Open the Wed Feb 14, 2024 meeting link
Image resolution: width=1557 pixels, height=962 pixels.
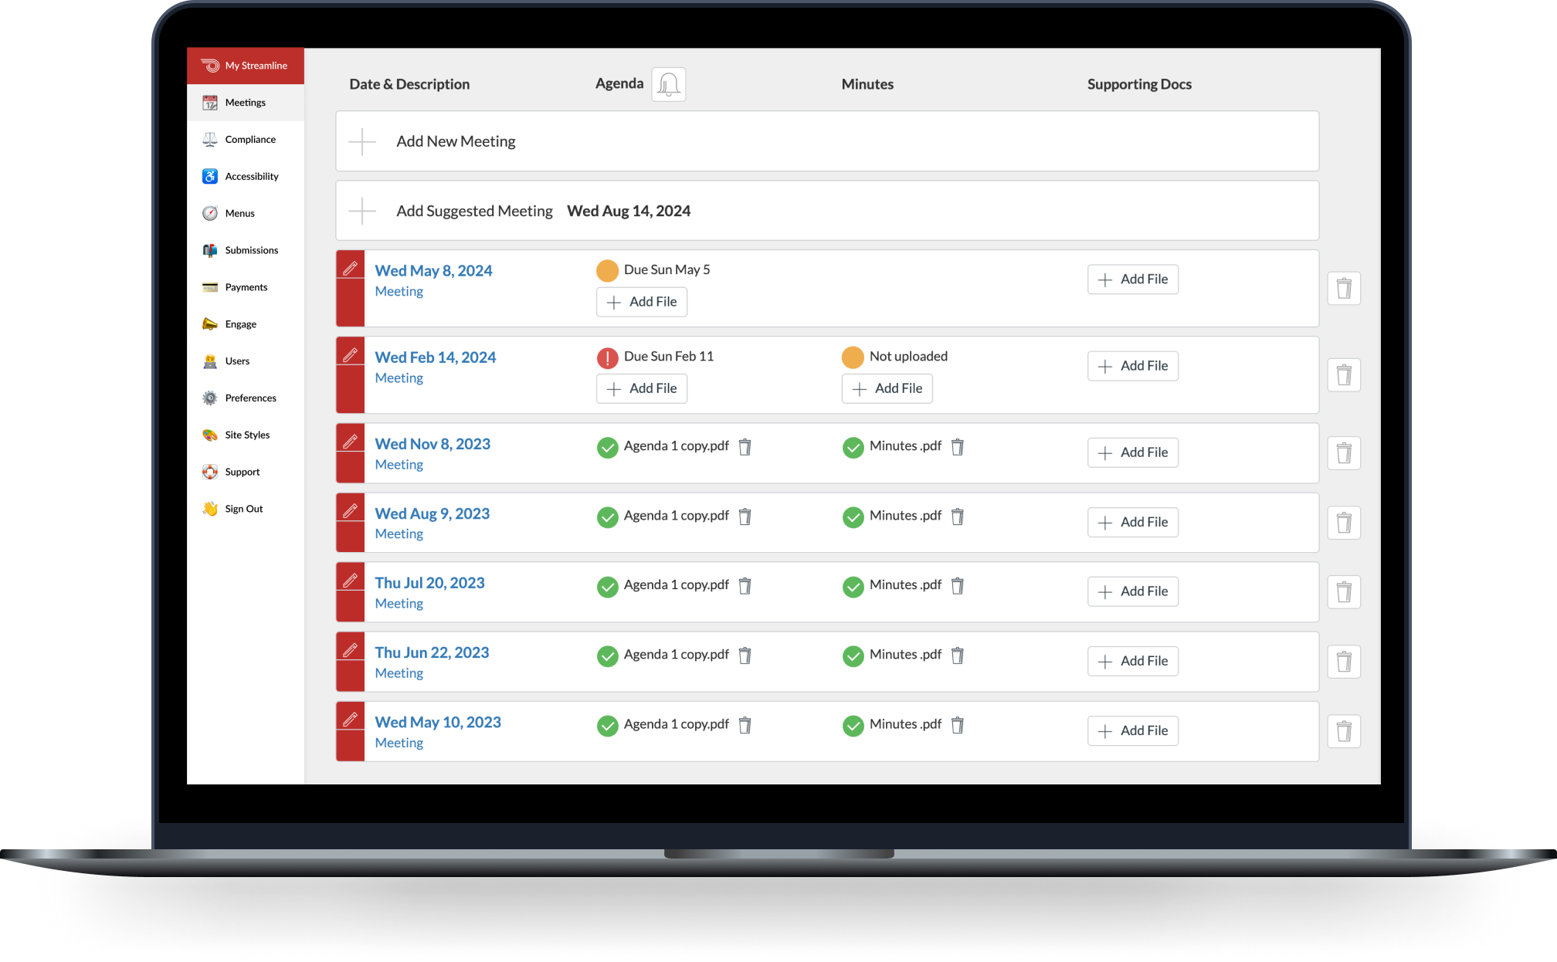436,357
